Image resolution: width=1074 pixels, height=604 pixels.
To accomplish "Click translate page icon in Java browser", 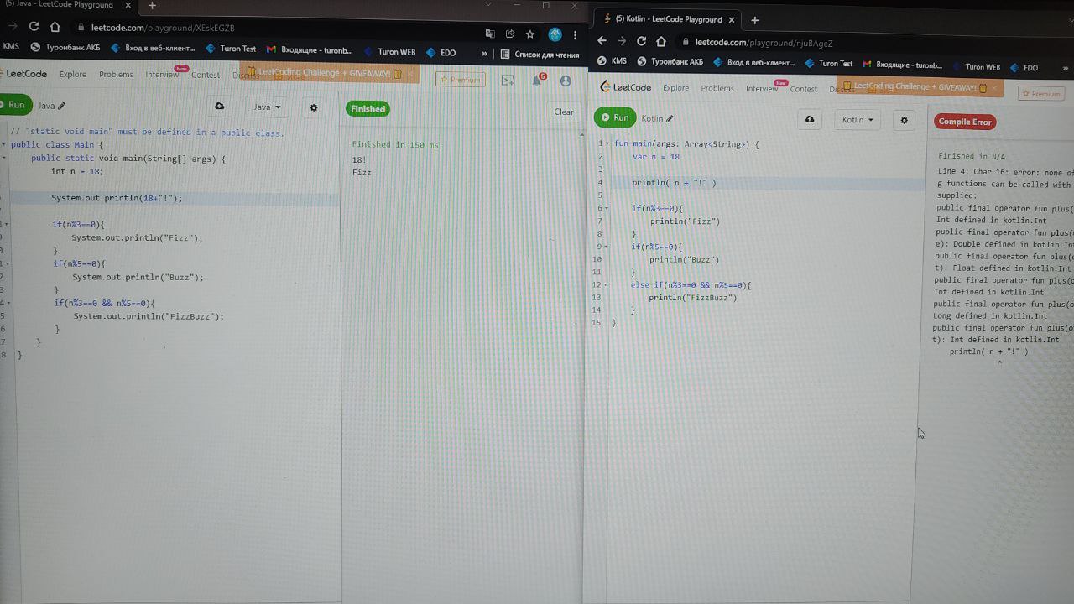I will [491, 34].
